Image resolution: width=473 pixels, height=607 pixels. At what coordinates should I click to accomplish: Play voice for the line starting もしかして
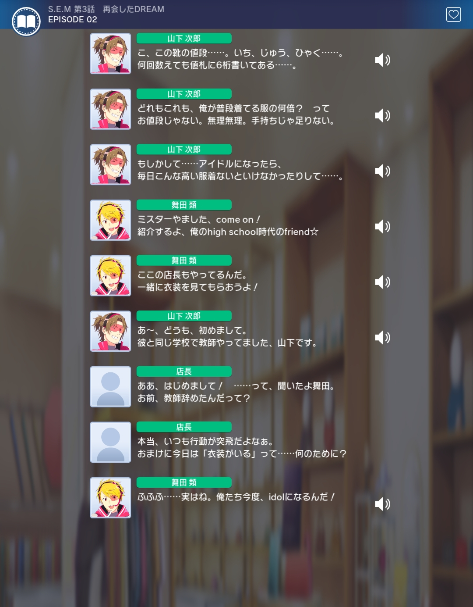tap(382, 171)
